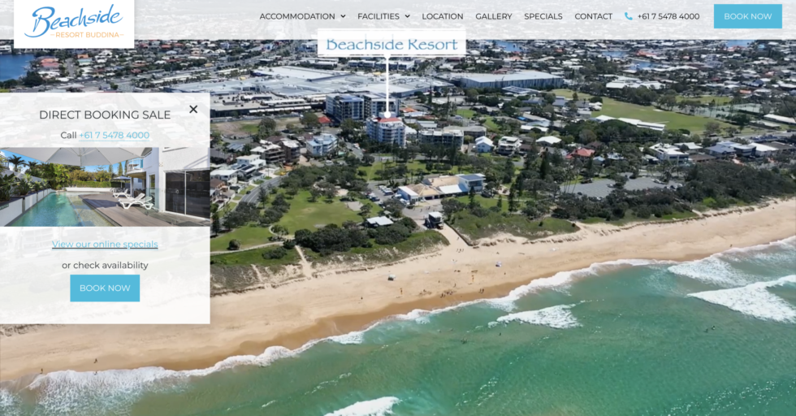Open the Gallery page
The height and width of the screenshot is (416, 796).
(493, 16)
